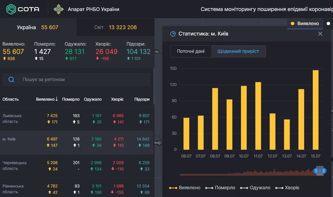Screen dimensions: 333x197
Task: Click the value 7 425 in Львівська row
Action: coord(52,116)
